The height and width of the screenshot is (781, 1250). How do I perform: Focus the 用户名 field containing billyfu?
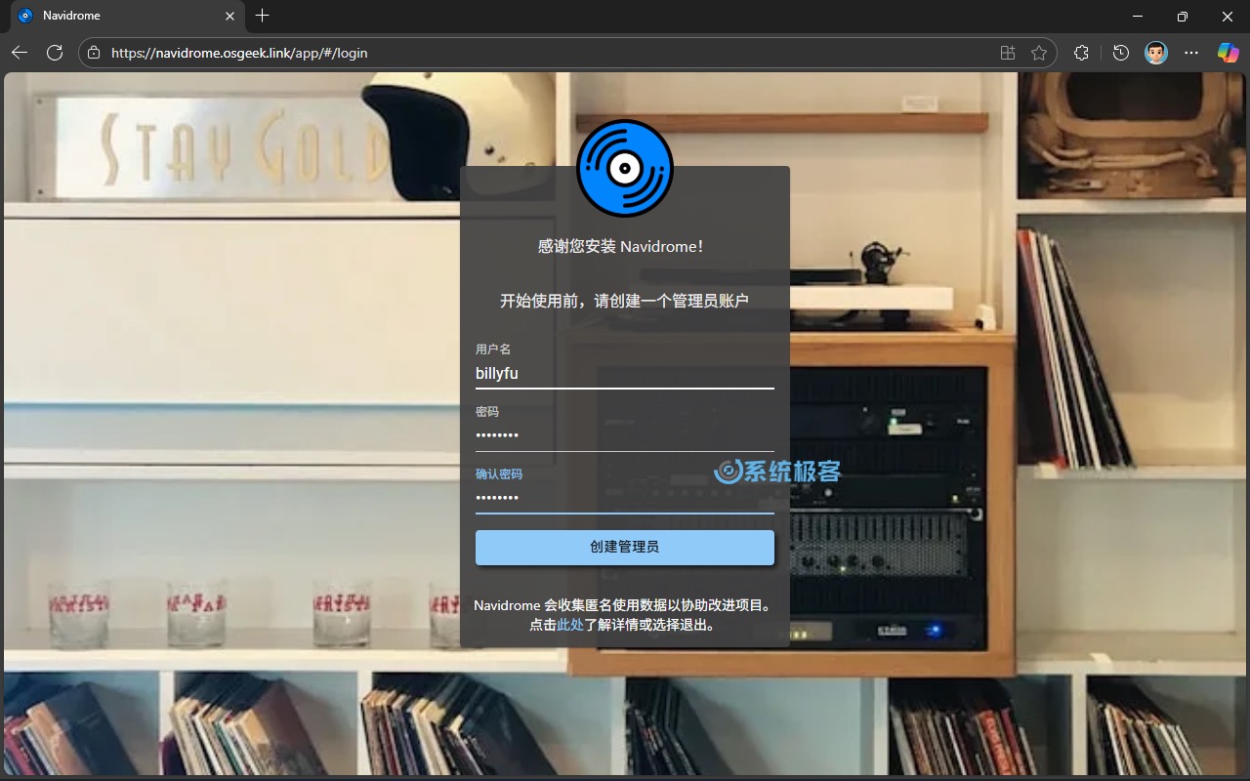tap(624, 373)
